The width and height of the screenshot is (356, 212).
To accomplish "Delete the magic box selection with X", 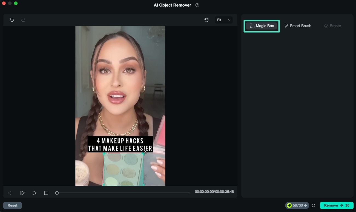I will click(x=145, y=152).
